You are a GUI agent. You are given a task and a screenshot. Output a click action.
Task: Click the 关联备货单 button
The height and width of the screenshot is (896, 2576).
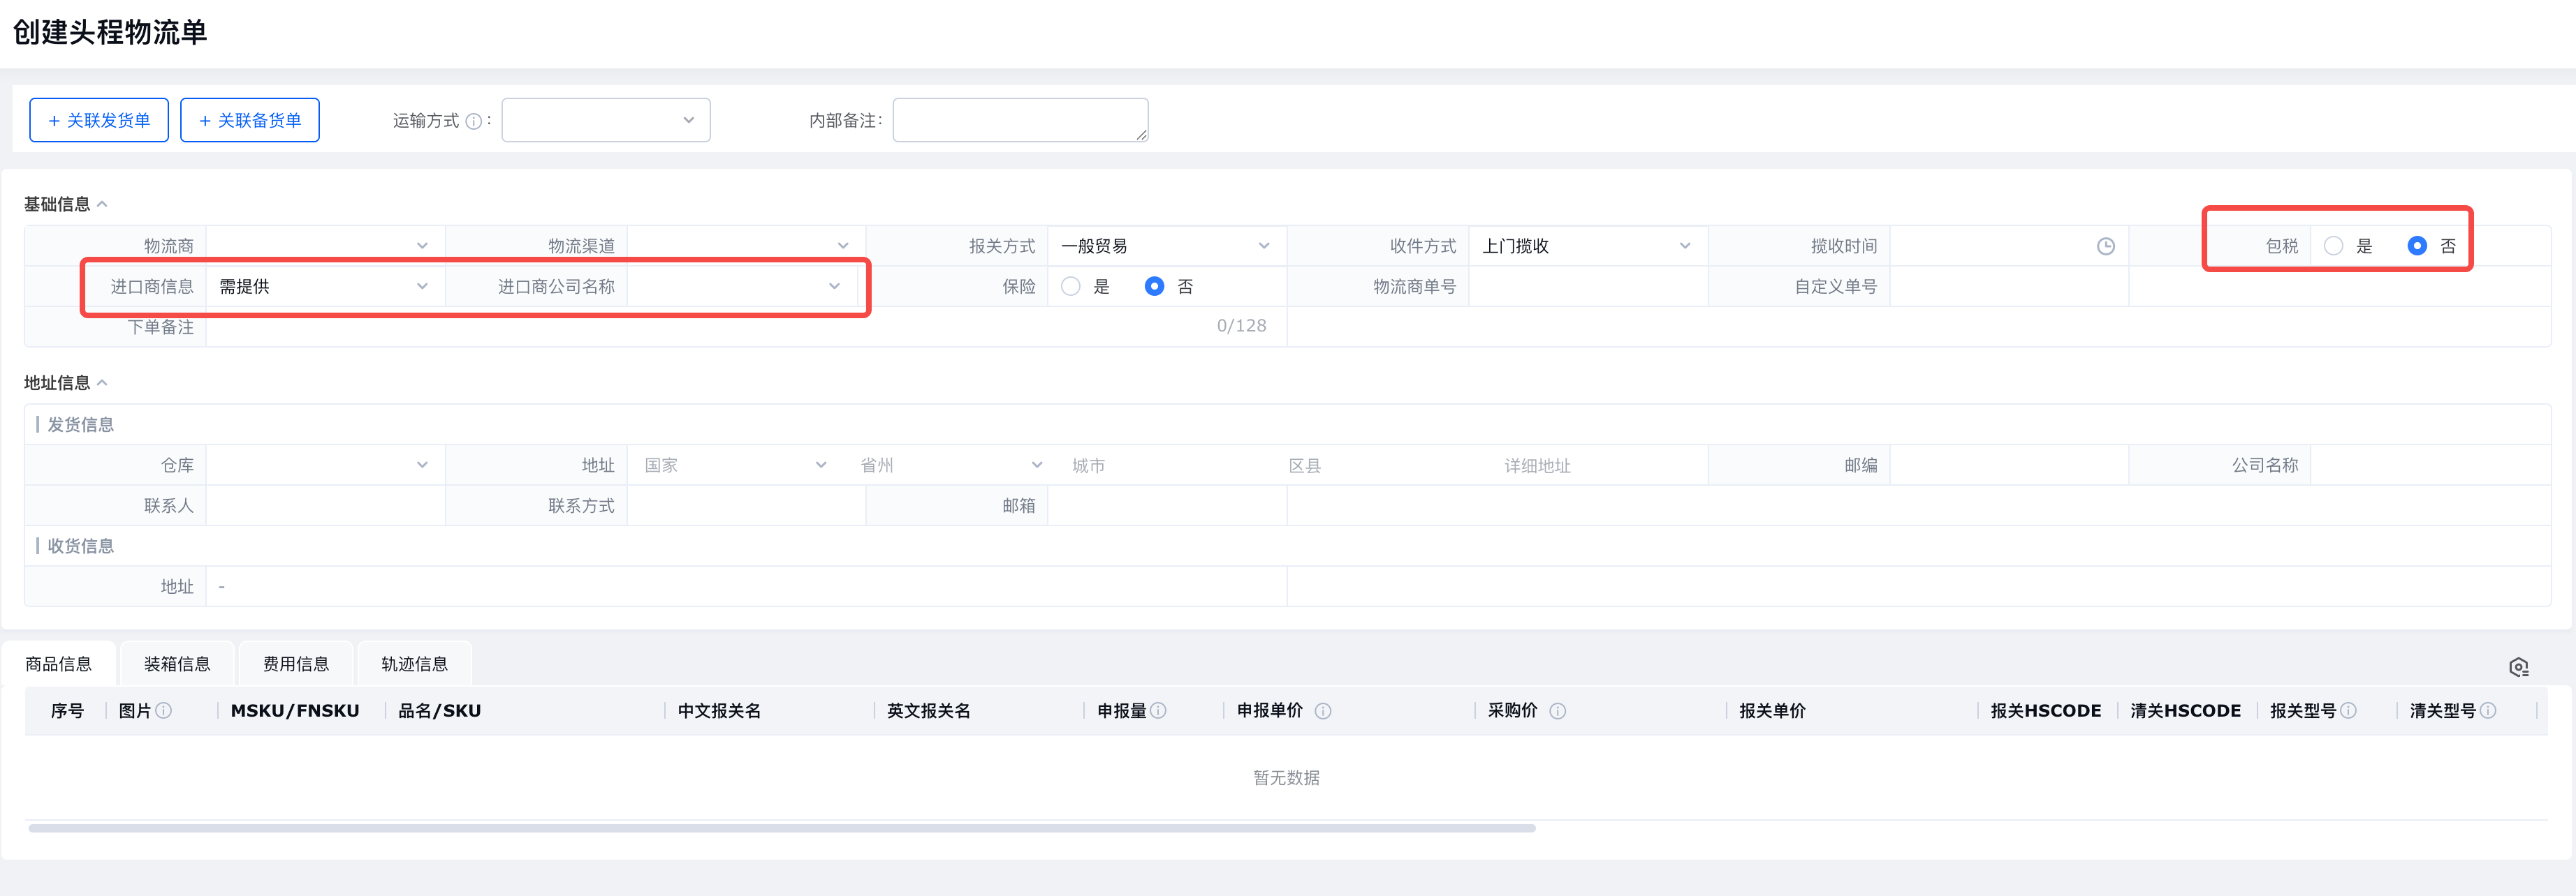[x=250, y=120]
